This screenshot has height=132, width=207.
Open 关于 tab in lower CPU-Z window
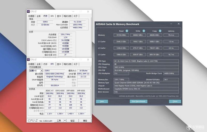coord(76,64)
